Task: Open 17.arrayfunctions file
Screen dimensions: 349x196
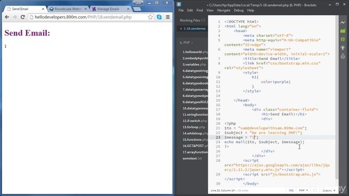Action: point(195,152)
